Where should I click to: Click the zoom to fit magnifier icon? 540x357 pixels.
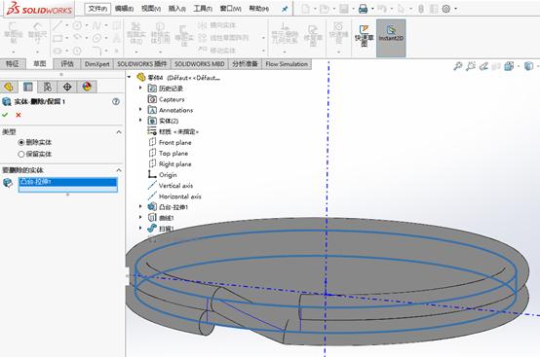tap(458, 66)
